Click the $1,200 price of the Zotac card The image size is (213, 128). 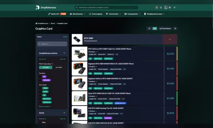tap(170, 98)
